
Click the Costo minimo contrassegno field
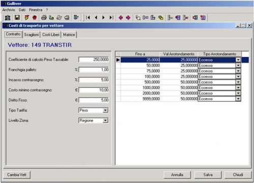93,90
